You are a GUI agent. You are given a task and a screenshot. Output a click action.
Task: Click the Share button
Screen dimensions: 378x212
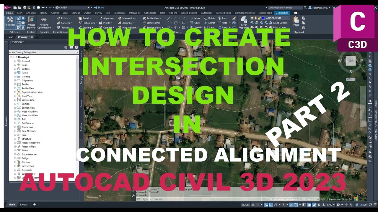(99, 8)
